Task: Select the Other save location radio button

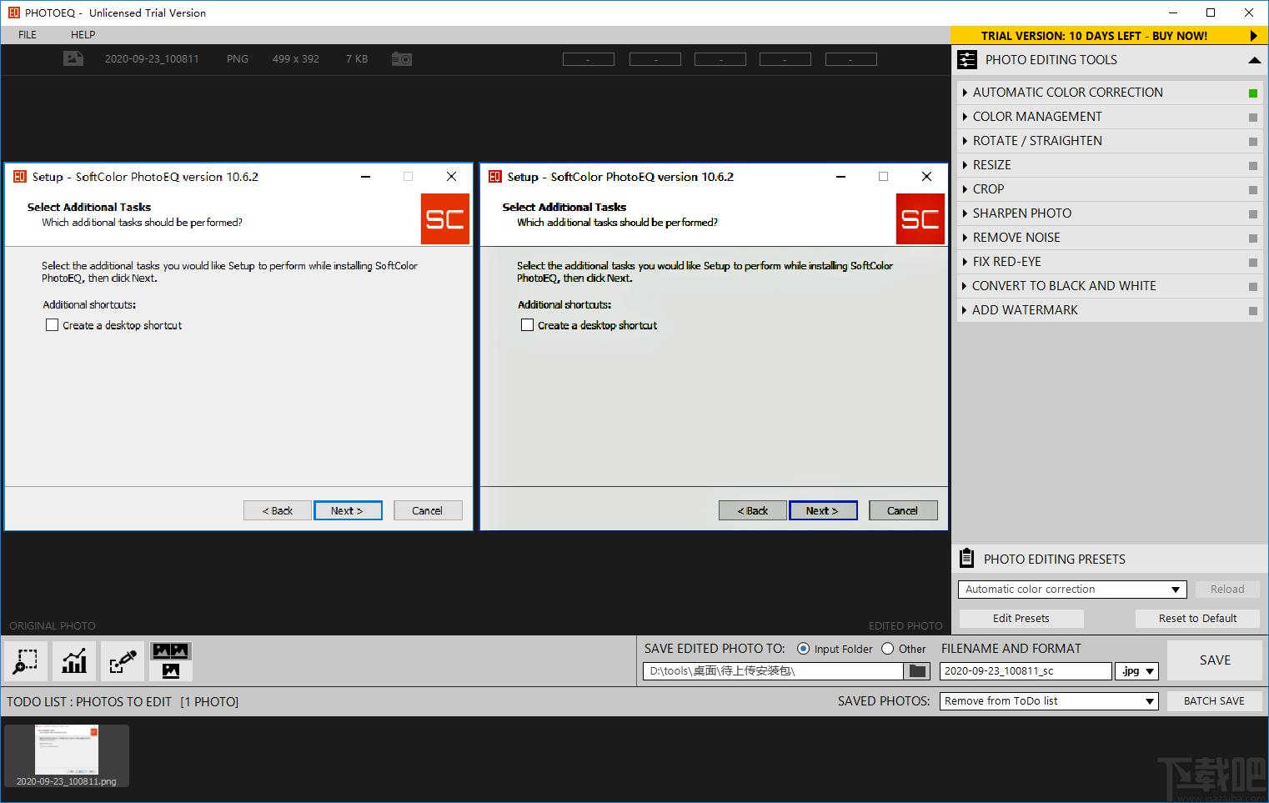Action: (887, 649)
